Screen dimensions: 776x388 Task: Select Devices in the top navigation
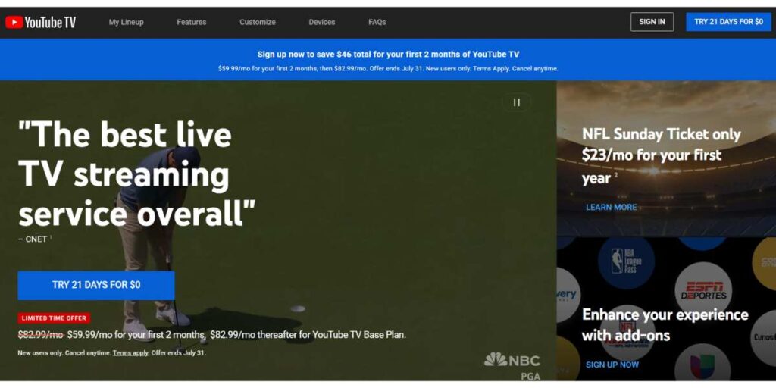(321, 22)
